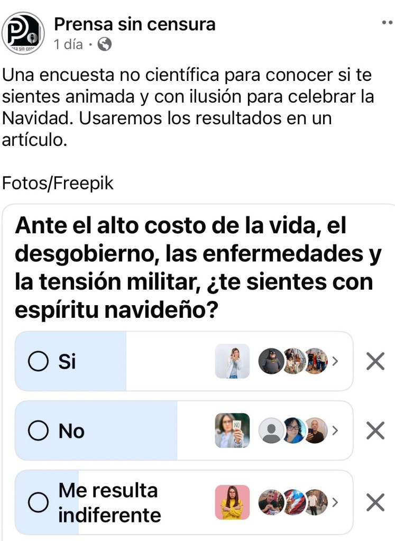Choose 'Me resulta indiferente' radio button

click(38, 502)
